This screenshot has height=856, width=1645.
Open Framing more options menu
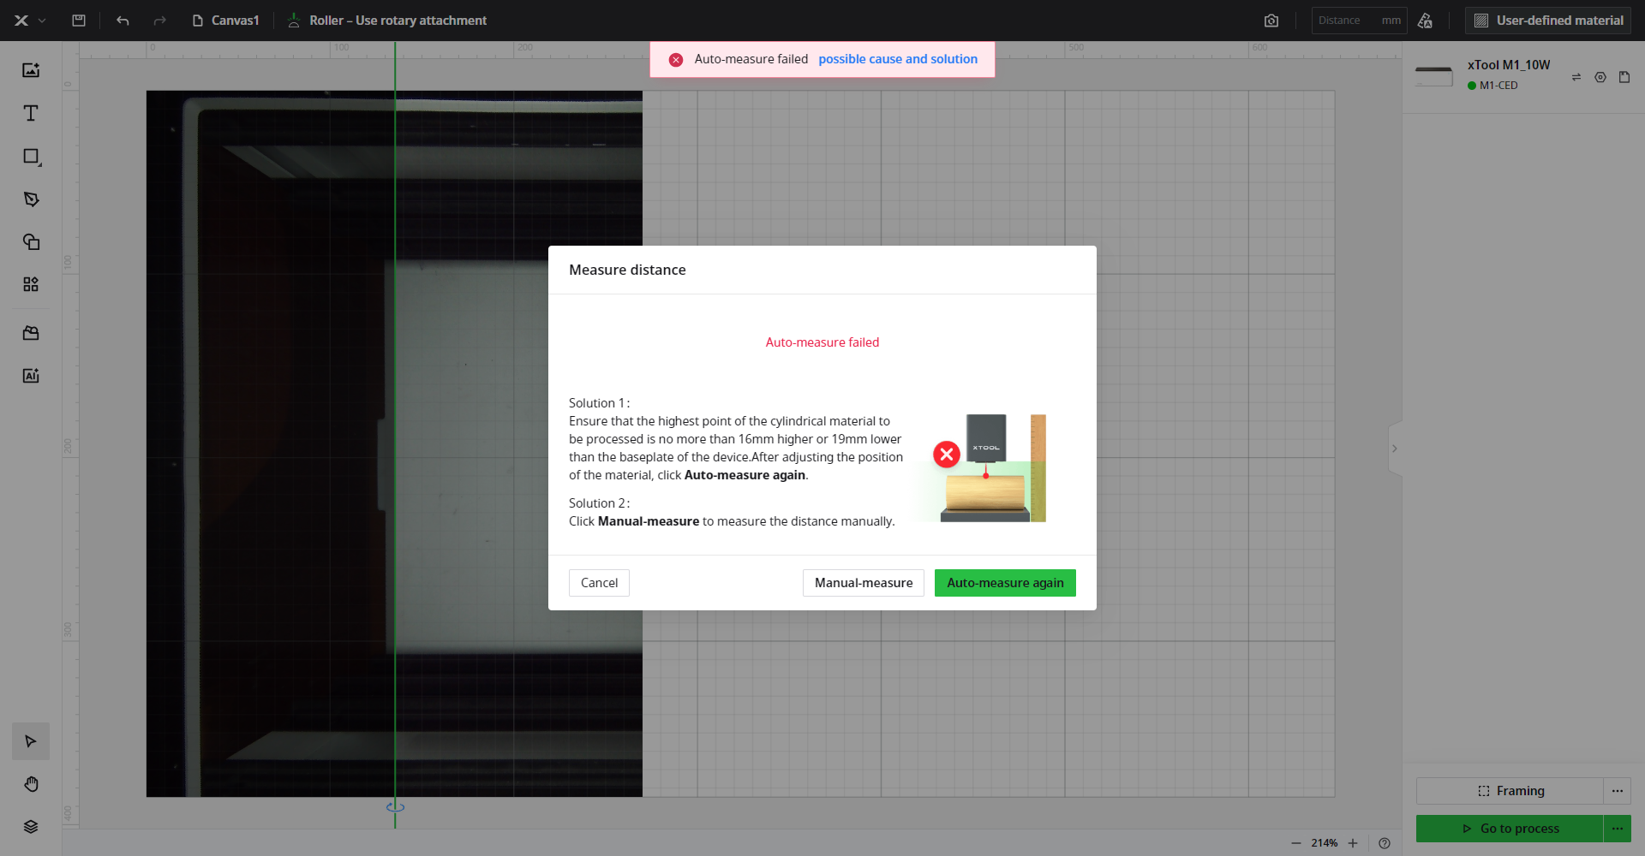(1617, 791)
